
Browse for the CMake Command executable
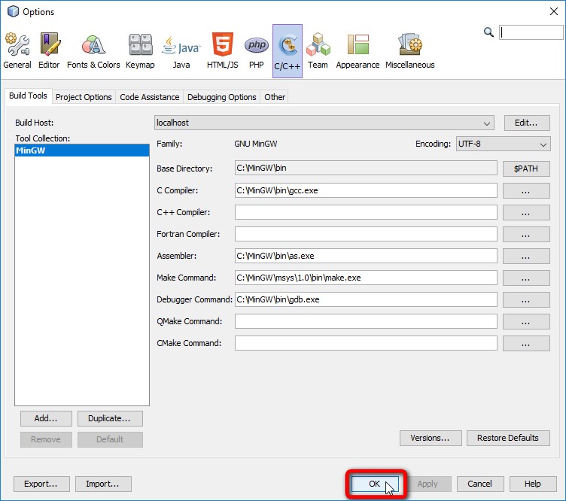[526, 343]
